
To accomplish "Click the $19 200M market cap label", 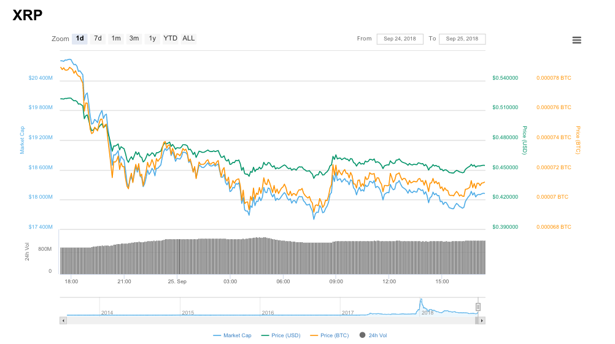I will tap(41, 137).
